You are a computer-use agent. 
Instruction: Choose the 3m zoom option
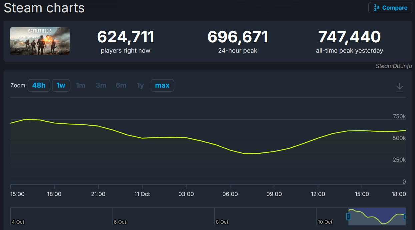point(101,85)
